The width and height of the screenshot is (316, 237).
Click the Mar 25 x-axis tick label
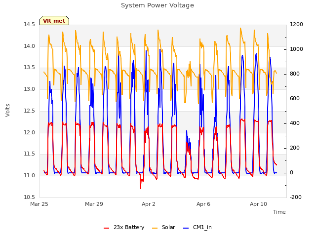pyautogui.click(x=39, y=204)
